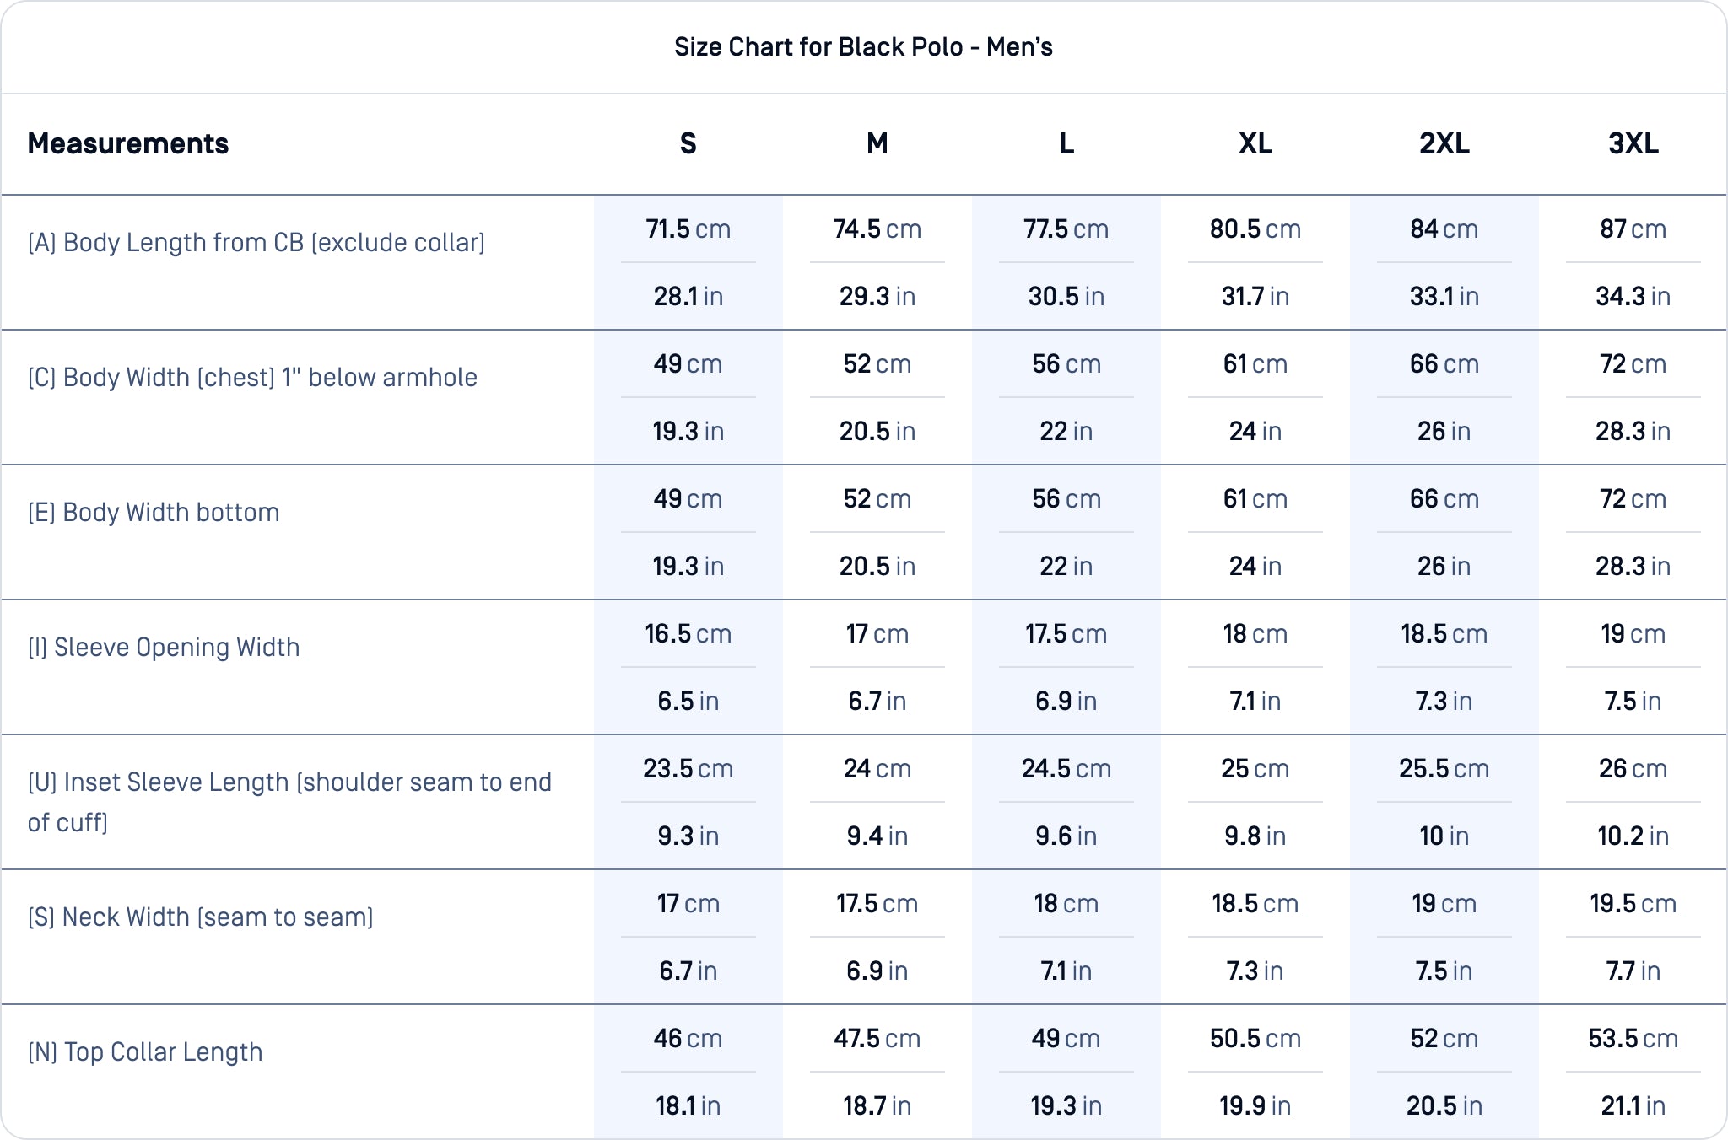Select the Body Width bottom row label
Image resolution: width=1728 pixels, height=1140 pixels.
[154, 513]
